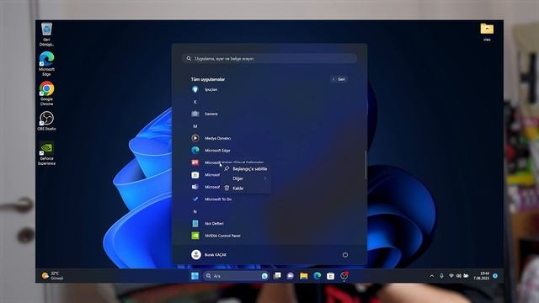539x303 pixels.
Task: Click the Diğer submenu arrow
Action: (x=265, y=178)
